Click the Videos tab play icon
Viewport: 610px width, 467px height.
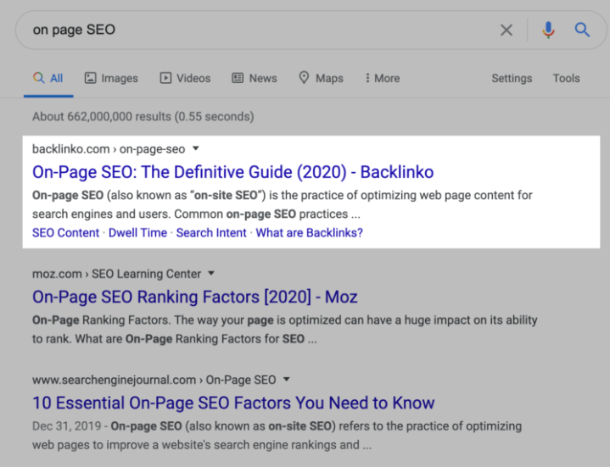[165, 78]
